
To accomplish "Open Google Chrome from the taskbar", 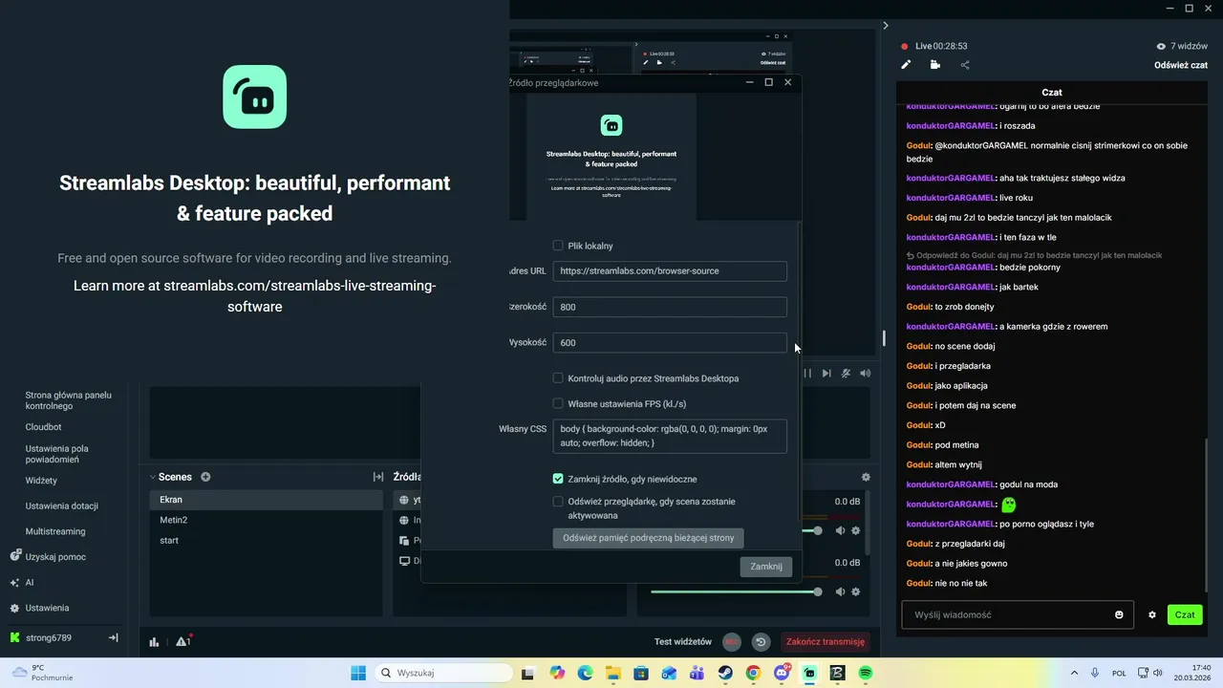I will point(753,673).
